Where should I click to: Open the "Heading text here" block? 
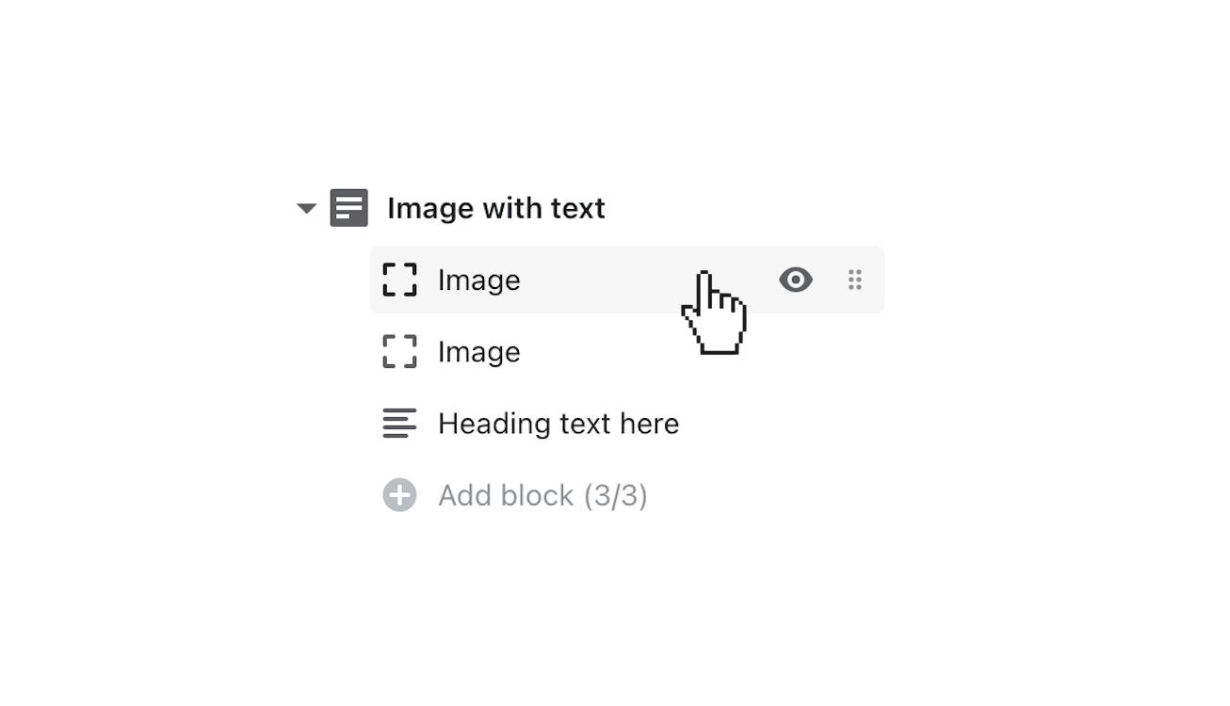click(x=558, y=424)
